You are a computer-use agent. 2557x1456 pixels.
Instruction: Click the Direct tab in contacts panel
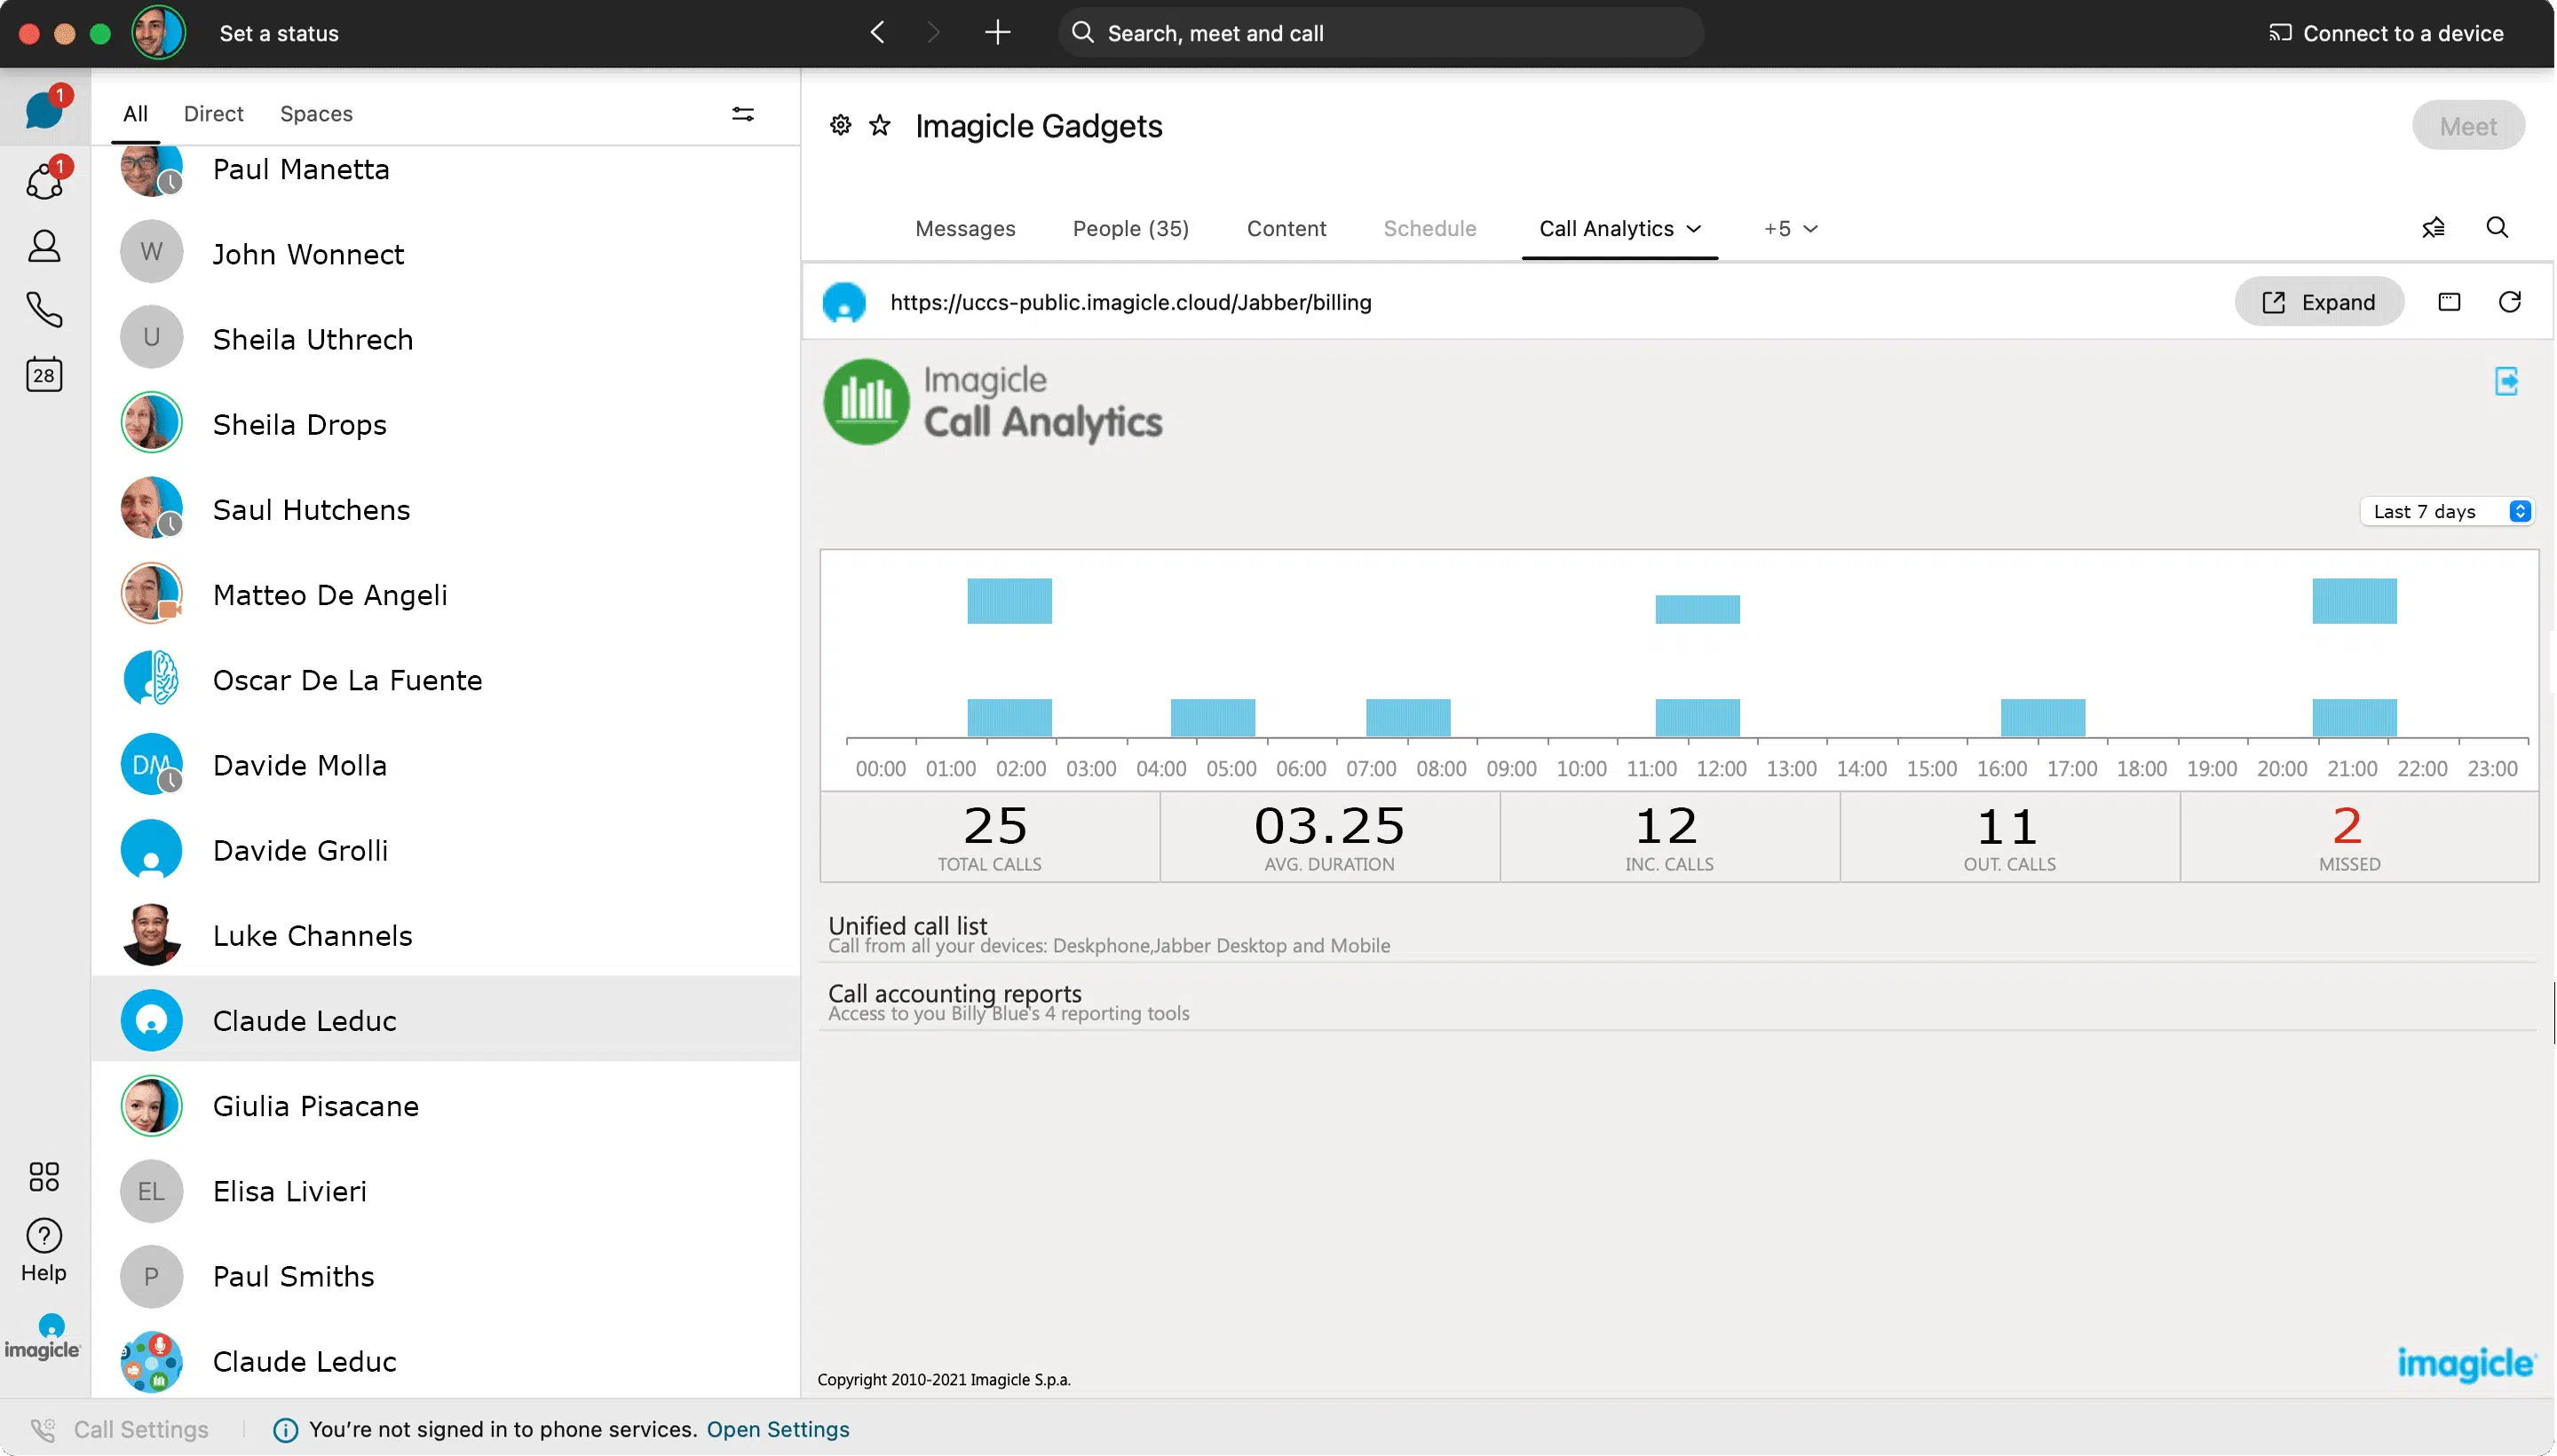(214, 114)
